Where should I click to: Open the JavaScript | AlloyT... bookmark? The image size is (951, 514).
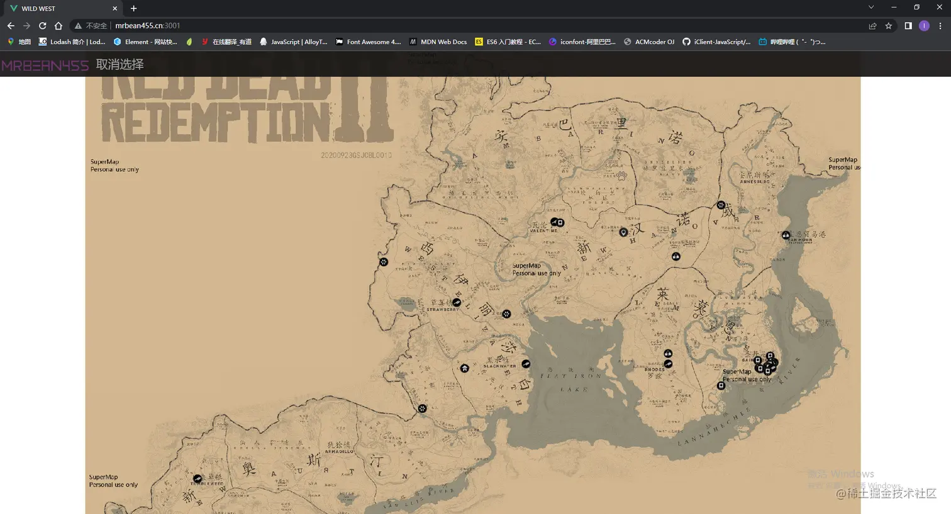(x=294, y=42)
